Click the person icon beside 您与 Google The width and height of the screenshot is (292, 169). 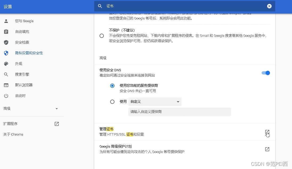point(6,21)
